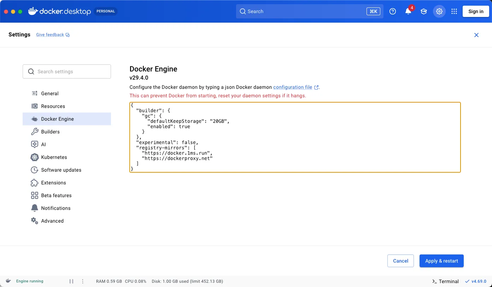This screenshot has width=492, height=287.
Task: Click the Builders wrench icon
Action: (x=35, y=131)
